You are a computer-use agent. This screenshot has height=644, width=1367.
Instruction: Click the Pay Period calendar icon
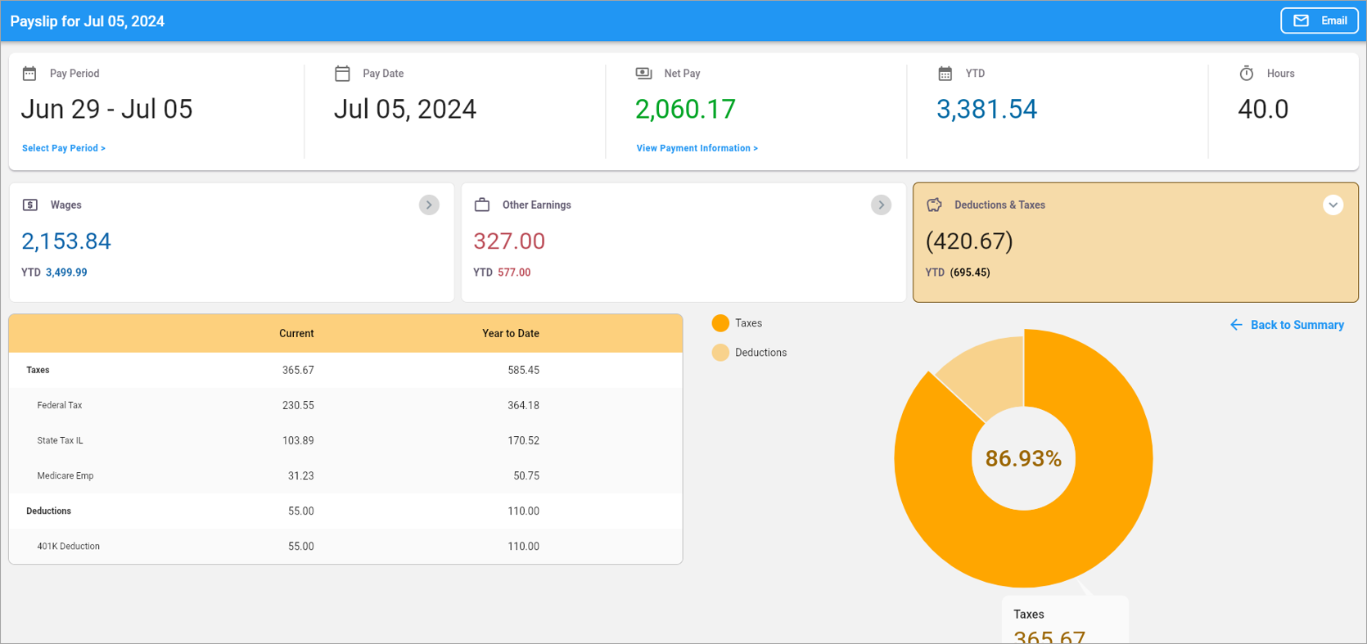pyautogui.click(x=29, y=74)
